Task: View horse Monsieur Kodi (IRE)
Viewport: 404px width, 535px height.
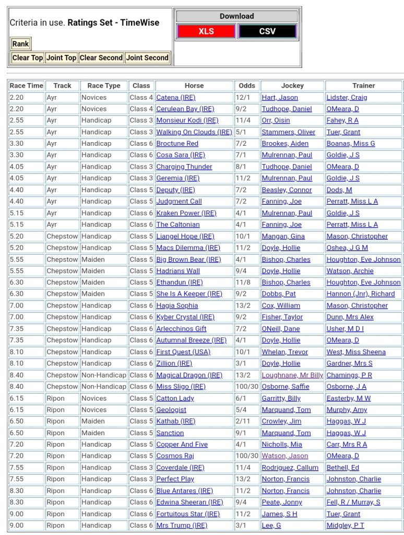Action: point(187,121)
